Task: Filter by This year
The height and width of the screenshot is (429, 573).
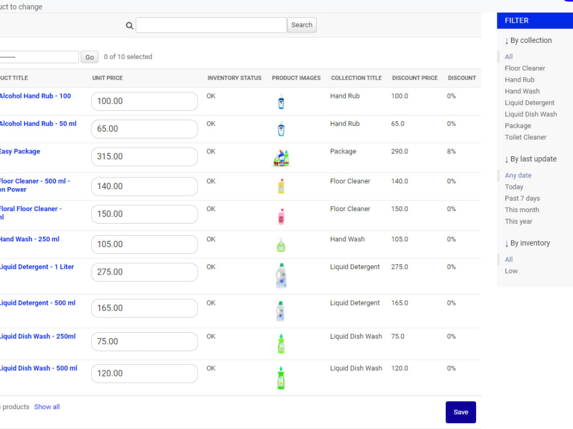Action: coord(519,221)
